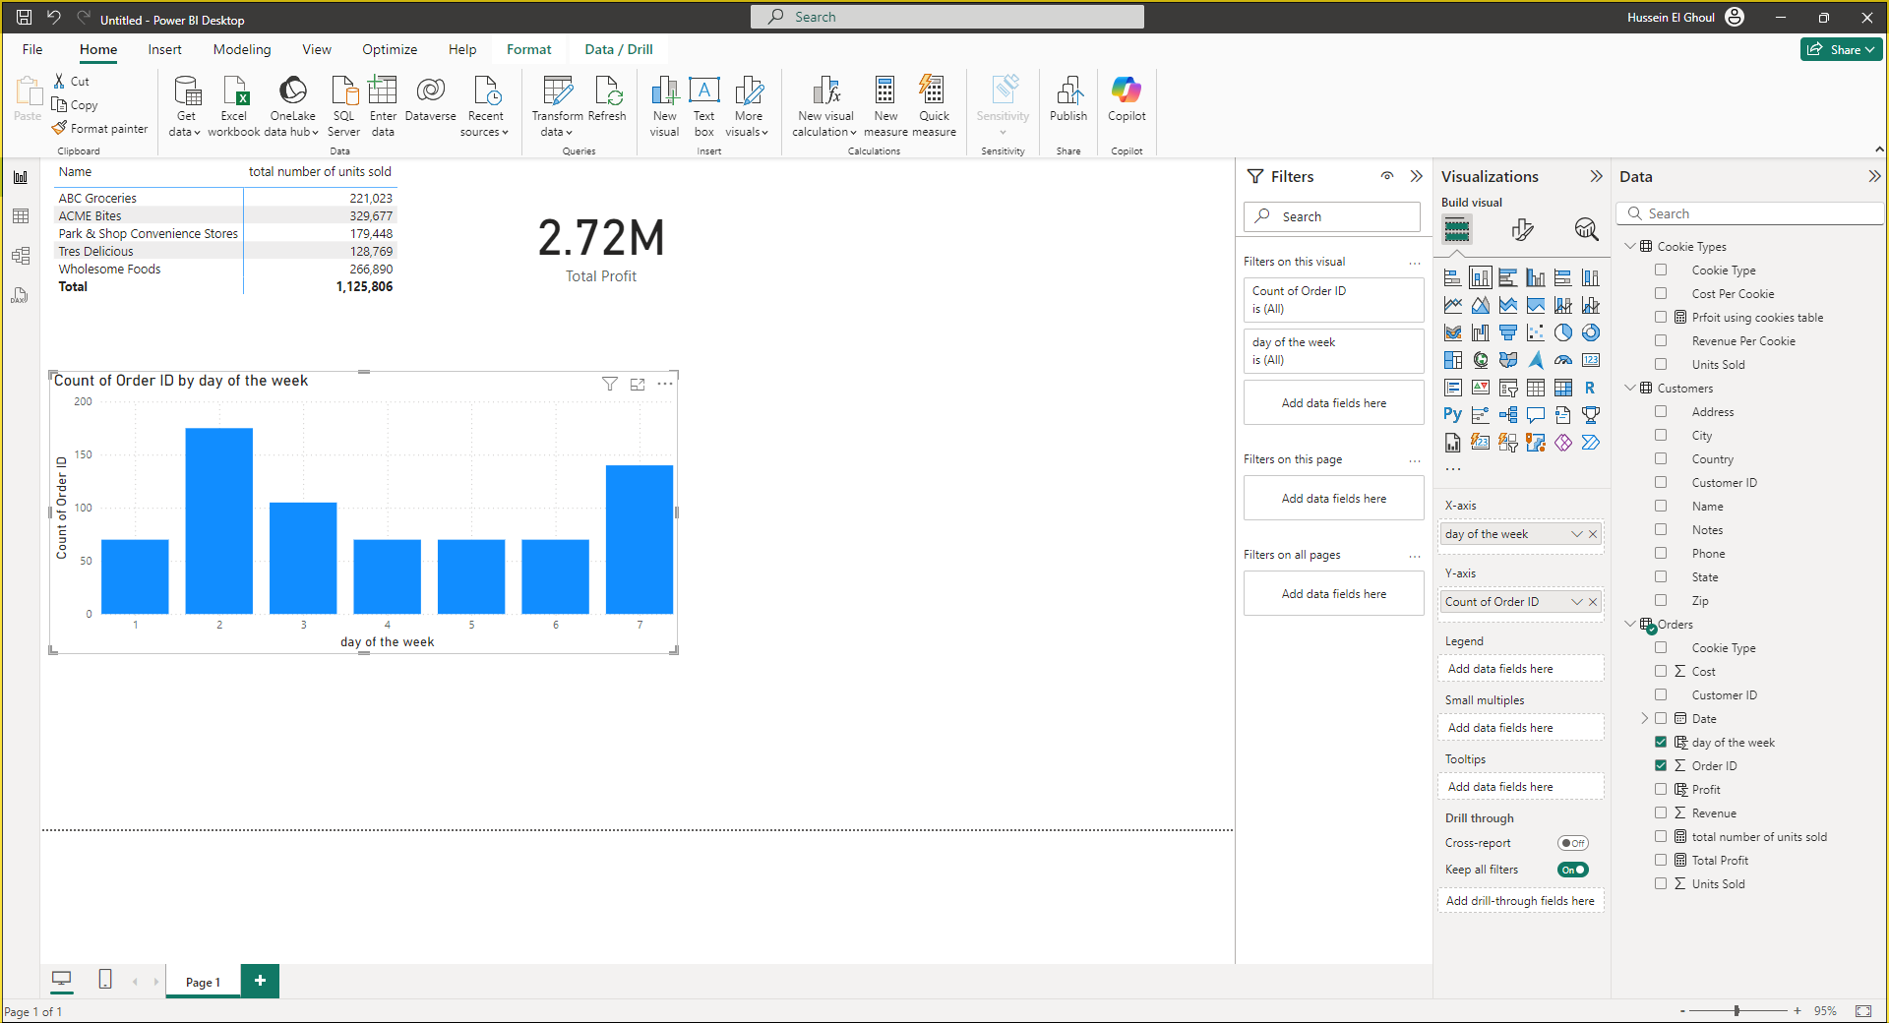
Task: Select the Python visual icon
Action: [x=1452, y=415]
